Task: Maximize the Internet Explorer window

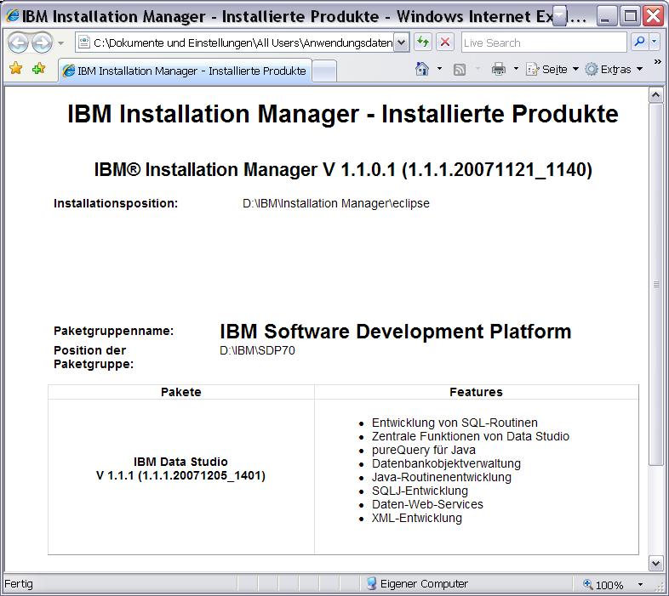Action: (630, 16)
